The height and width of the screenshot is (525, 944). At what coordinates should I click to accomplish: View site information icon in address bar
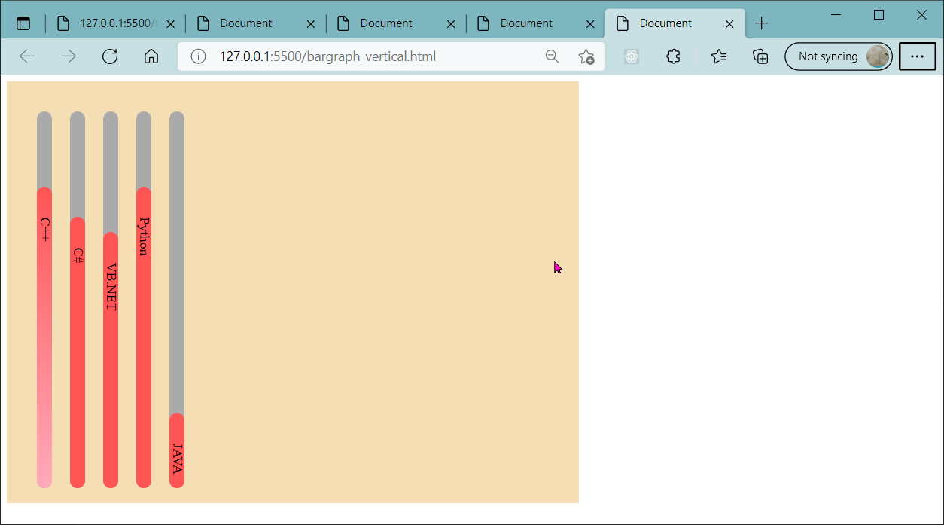(x=199, y=56)
